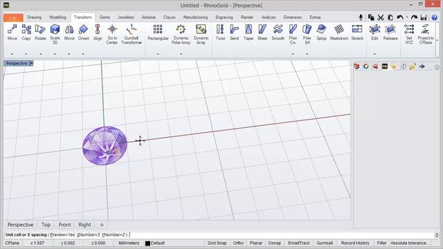Click the Release tool
443x249 pixels.
[390, 33]
